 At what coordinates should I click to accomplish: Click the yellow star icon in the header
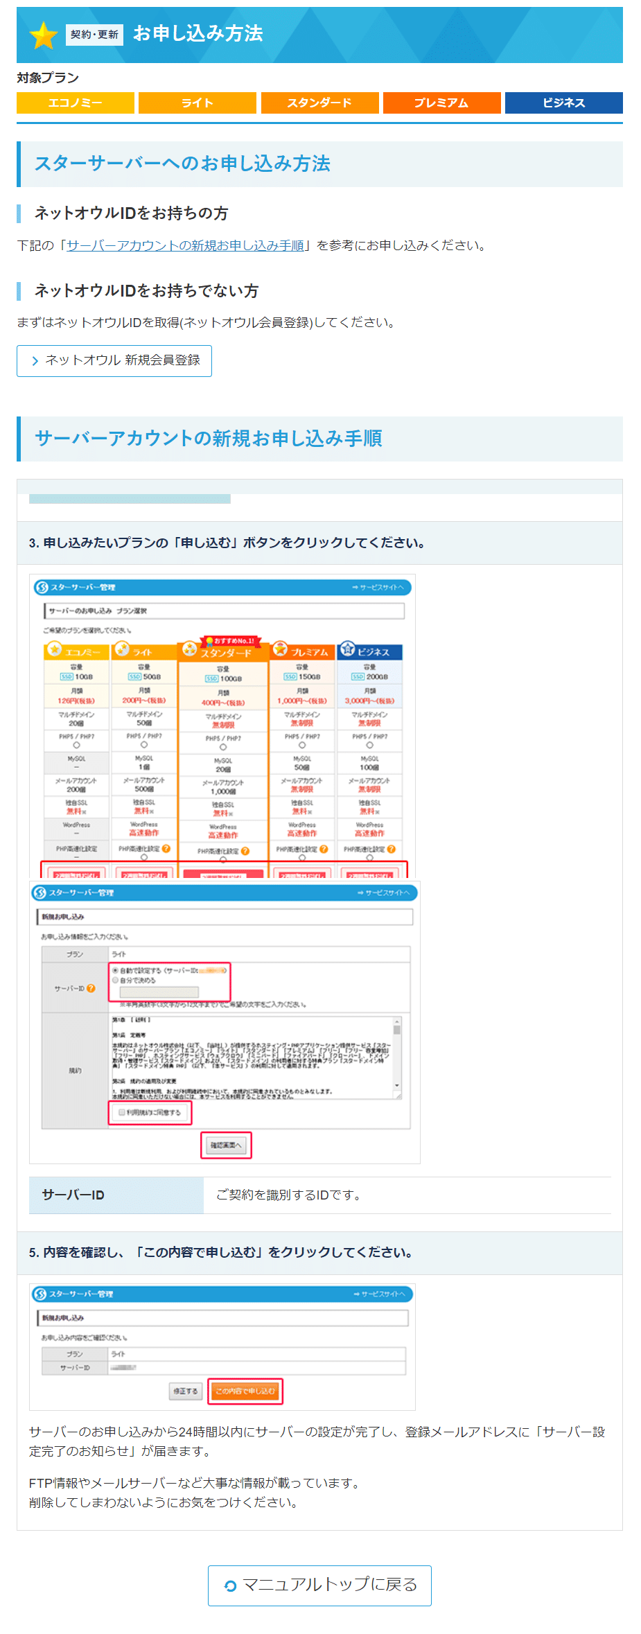pos(44,35)
